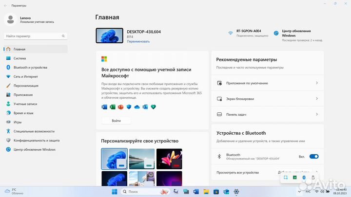Select Accounts in the sidebar

point(25,104)
